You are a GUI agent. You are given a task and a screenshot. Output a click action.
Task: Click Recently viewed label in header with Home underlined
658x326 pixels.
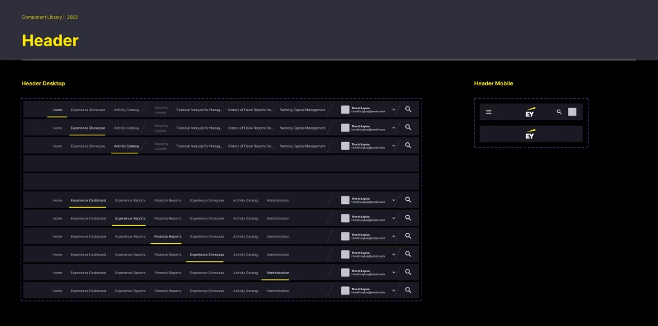click(x=161, y=110)
